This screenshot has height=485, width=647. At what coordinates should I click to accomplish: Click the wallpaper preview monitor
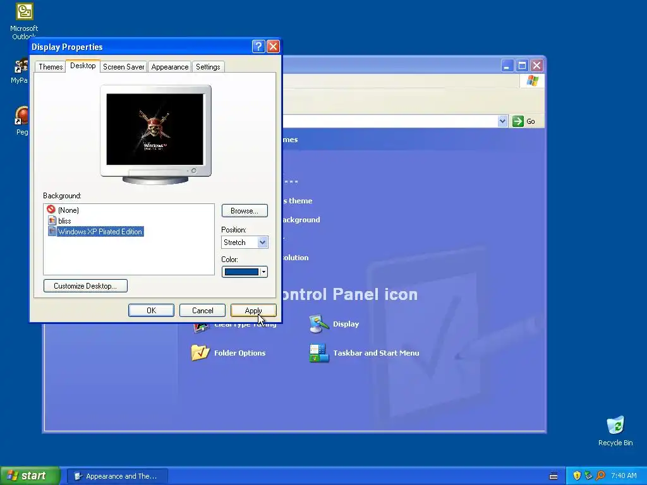click(x=155, y=135)
